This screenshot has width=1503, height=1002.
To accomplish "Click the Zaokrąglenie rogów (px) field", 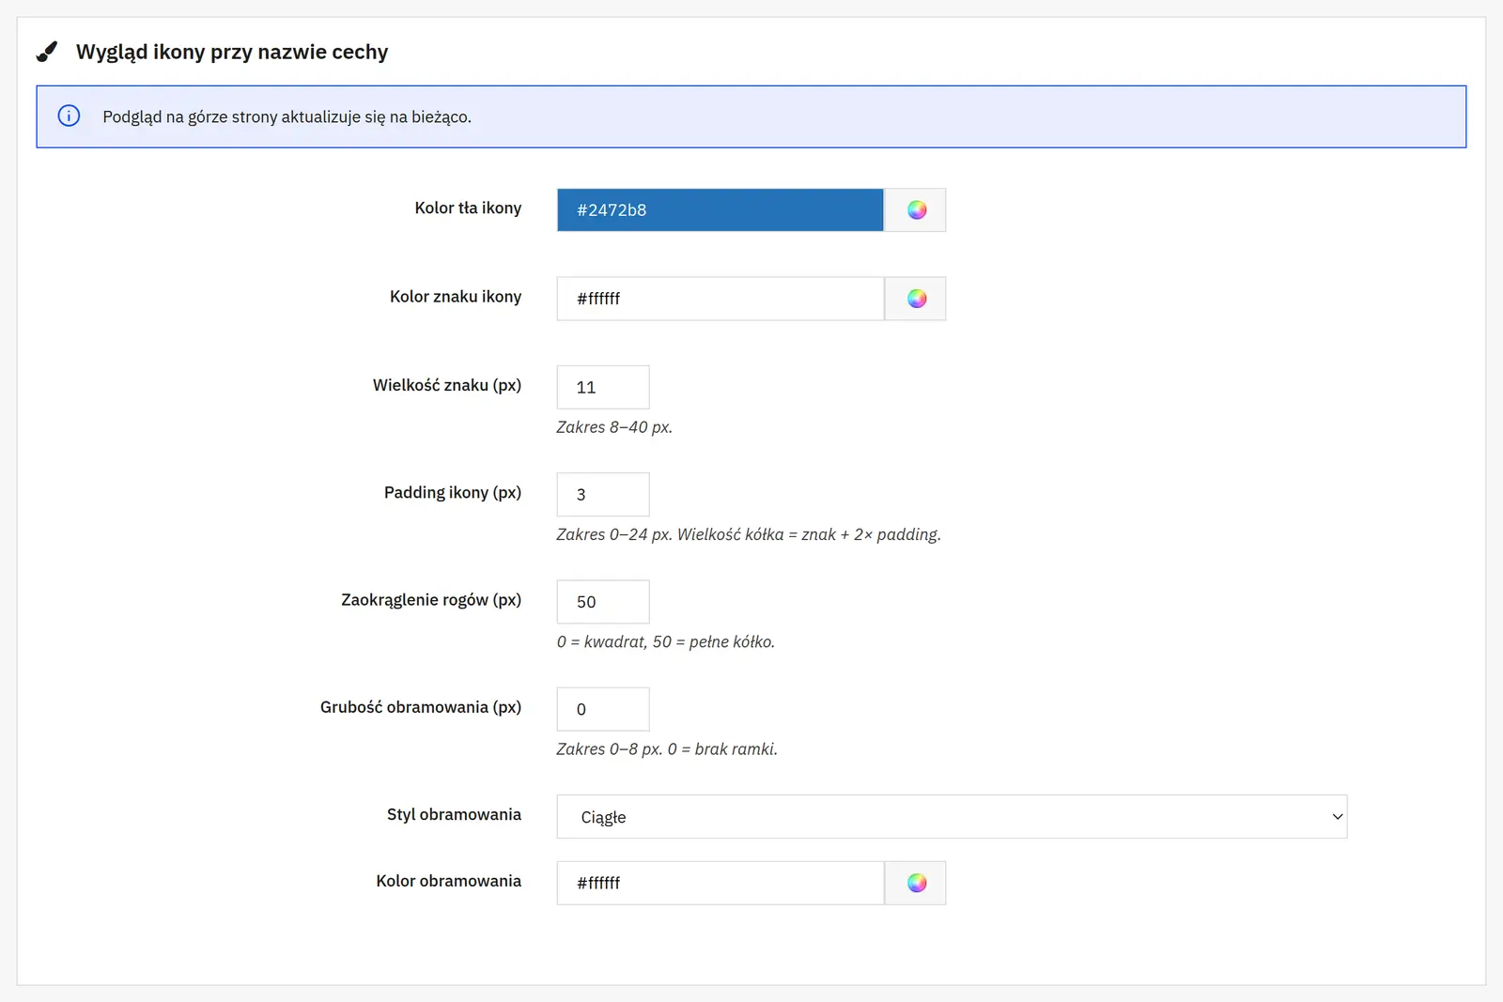I will coord(603,602).
